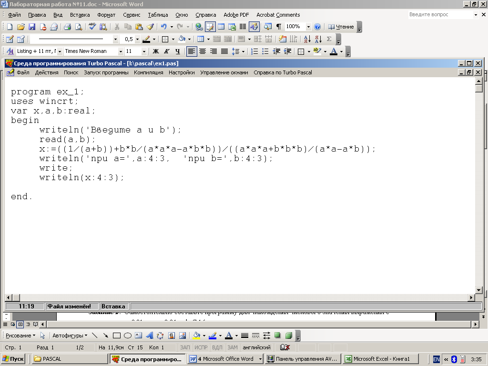
Task: Click Turbo Pascal horizontal scrollbar right arrow
Action: (x=471, y=297)
